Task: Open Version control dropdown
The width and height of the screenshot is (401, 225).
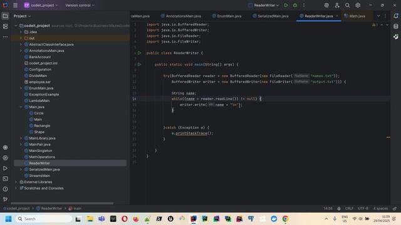Action: 80,5
